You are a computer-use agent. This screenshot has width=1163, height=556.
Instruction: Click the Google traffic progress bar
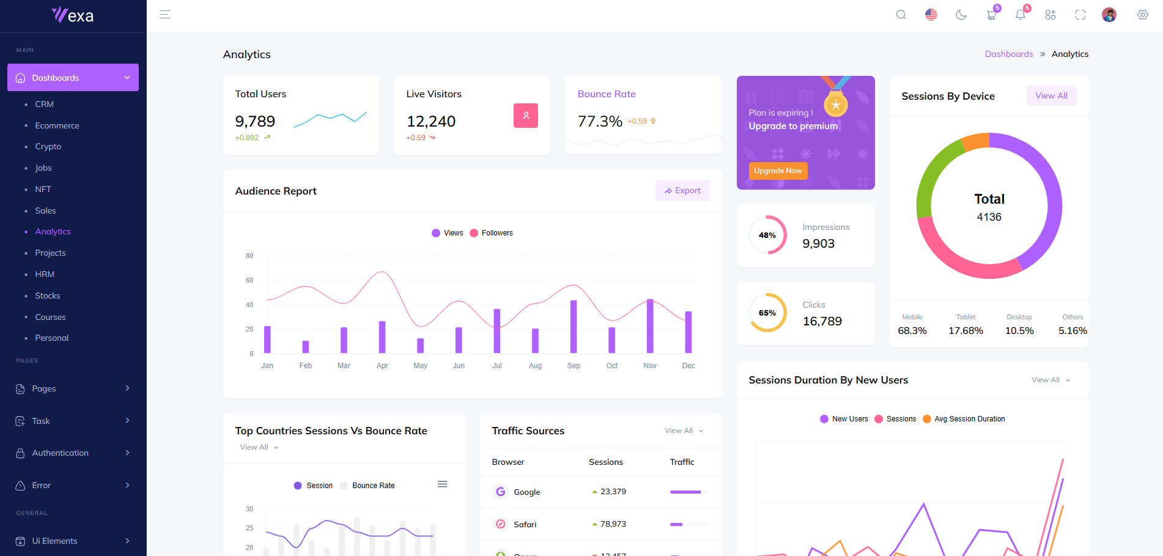pyautogui.click(x=690, y=492)
